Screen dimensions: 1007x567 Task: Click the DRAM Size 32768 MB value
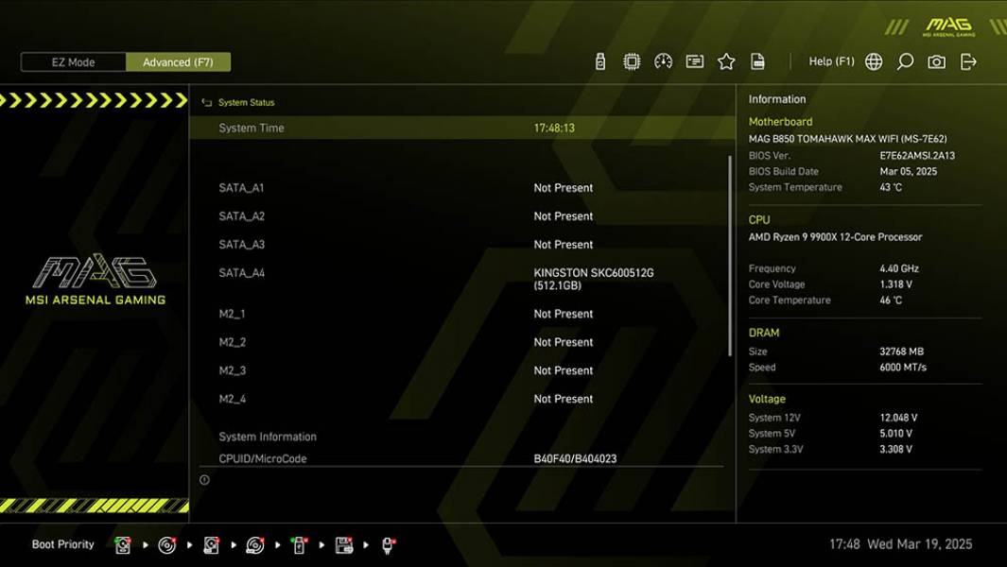click(901, 352)
